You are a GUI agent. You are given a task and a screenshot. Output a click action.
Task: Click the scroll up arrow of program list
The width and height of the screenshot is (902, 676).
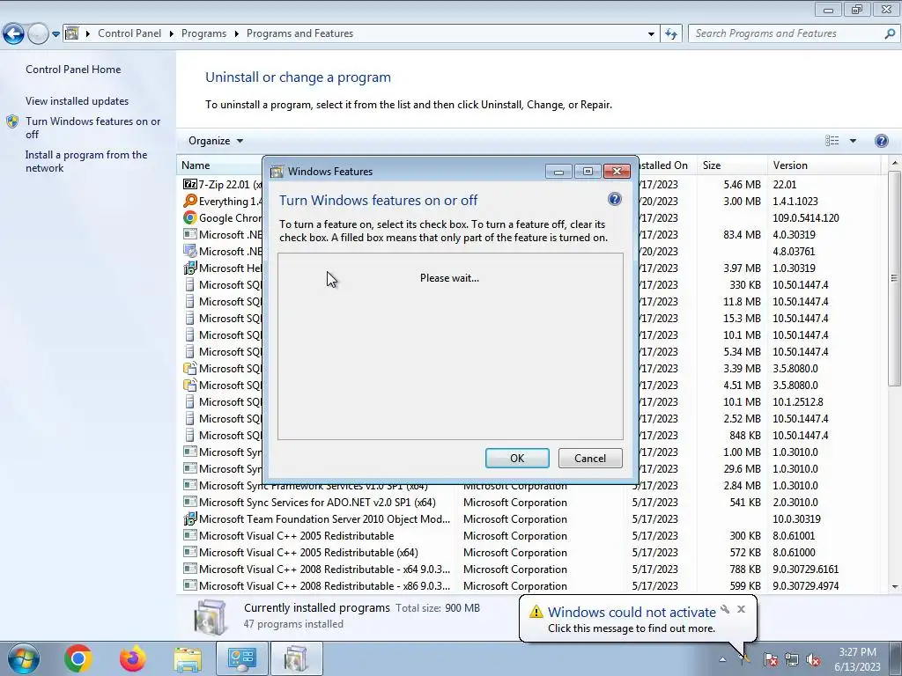point(895,164)
